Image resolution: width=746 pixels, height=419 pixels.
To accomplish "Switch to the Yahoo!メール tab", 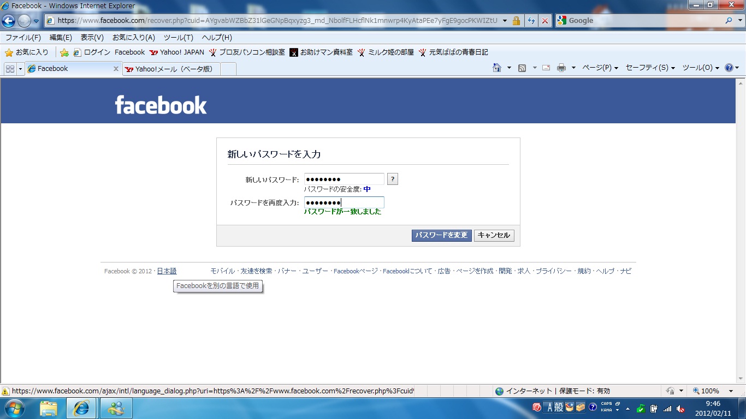I will point(171,69).
